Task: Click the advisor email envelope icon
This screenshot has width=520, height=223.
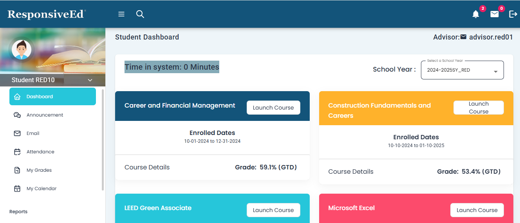Action: click(x=464, y=37)
